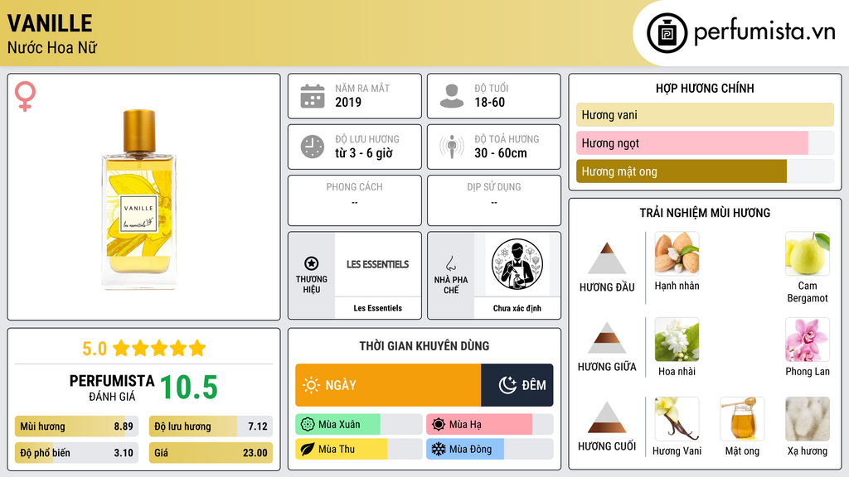This screenshot has height=477, width=849.
Task: Click the Hương đầu pyramid icon
Action: point(607,258)
